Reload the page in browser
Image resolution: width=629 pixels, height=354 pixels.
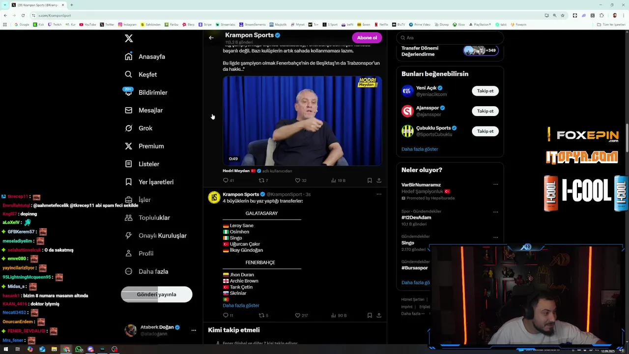coord(23,15)
